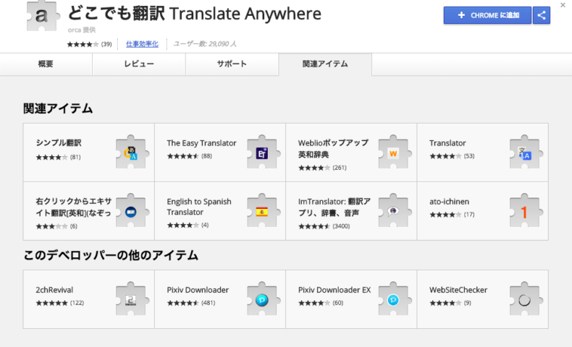
Task: Open the WebSiteChecker item title
Action: [x=458, y=290]
